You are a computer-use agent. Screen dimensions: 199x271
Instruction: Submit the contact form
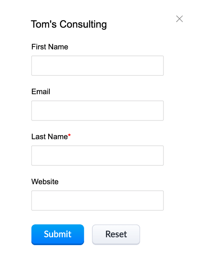coord(58,234)
